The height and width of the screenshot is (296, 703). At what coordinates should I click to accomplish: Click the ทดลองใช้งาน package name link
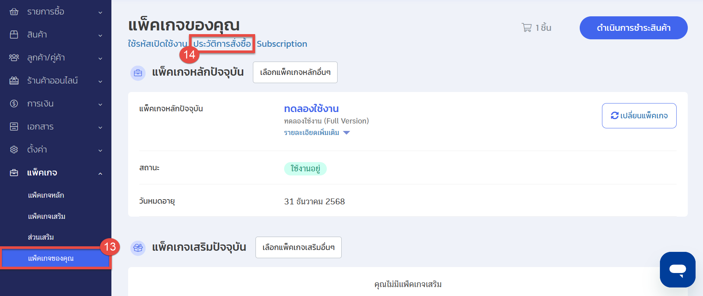coord(311,109)
